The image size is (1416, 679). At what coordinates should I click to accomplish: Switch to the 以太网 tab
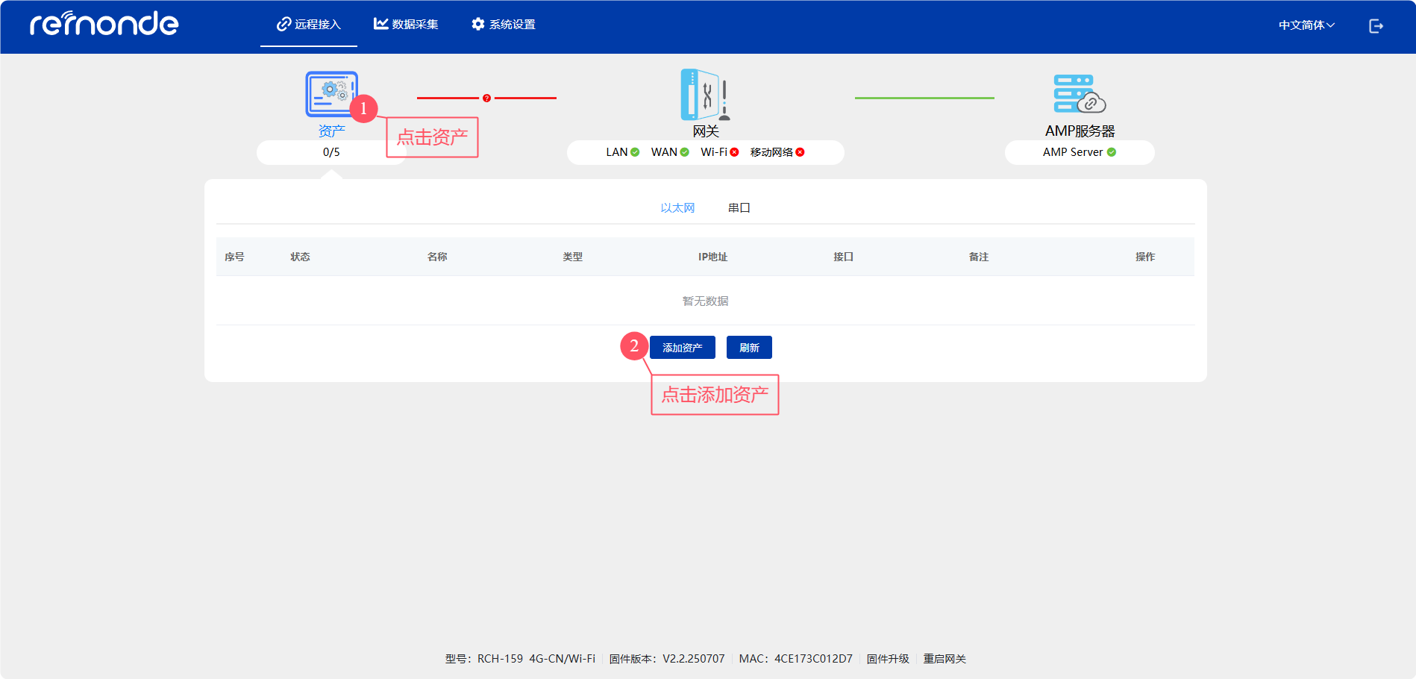(677, 208)
